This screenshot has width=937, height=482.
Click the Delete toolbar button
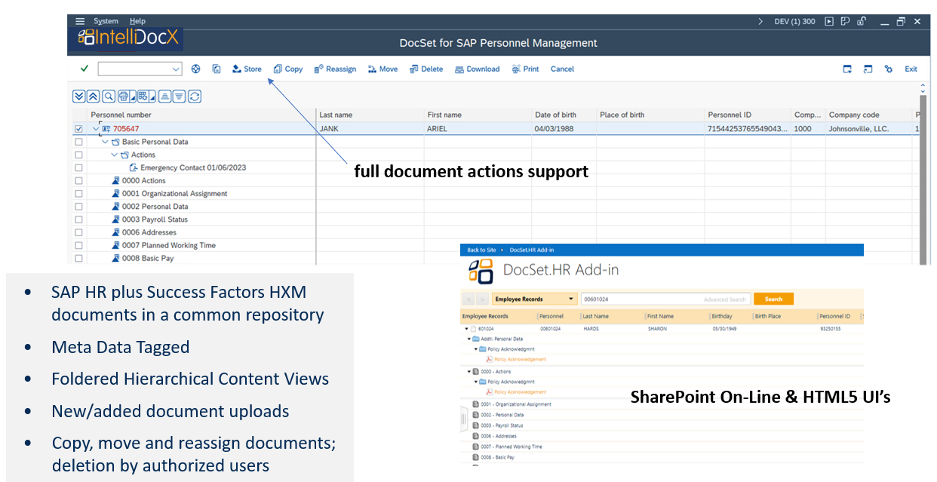tap(426, 69)
